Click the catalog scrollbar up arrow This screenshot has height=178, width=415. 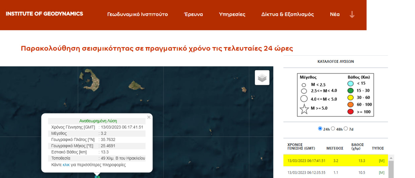point(391,157)
